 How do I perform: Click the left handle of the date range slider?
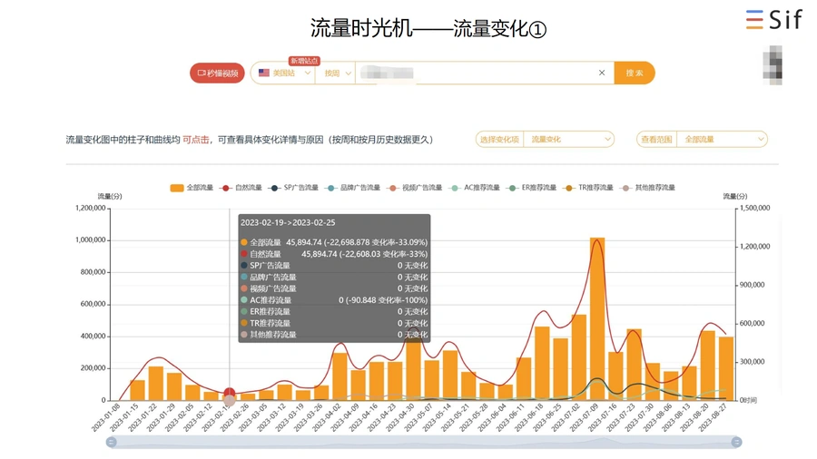111,443
